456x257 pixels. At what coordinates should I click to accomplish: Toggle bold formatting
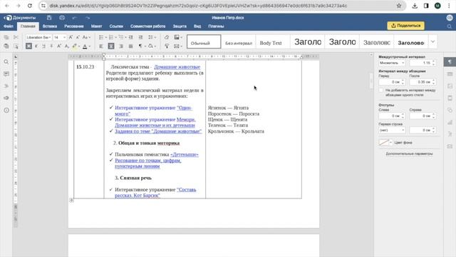(28, 46)
